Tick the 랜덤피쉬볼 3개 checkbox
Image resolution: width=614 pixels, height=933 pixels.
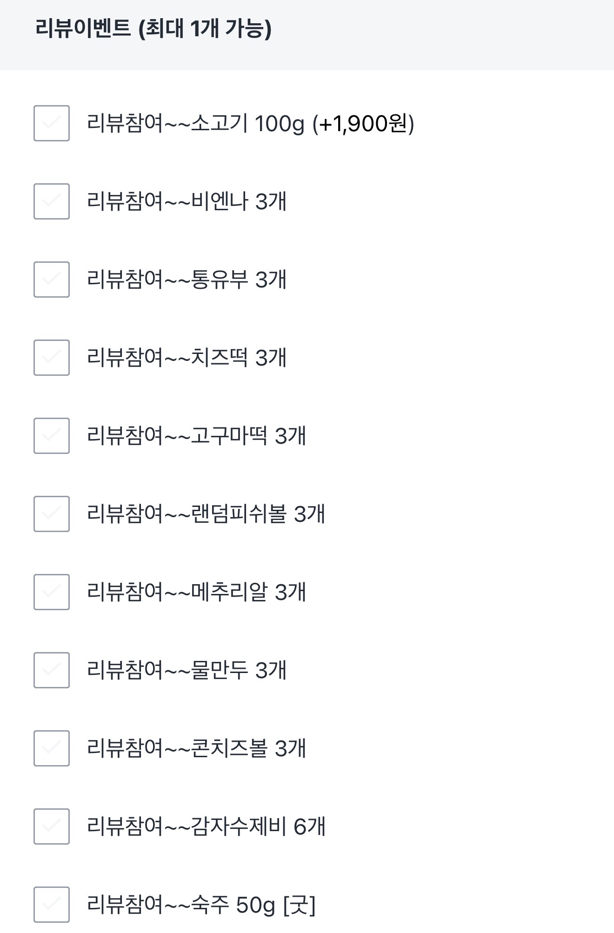(x=52, y=514)
